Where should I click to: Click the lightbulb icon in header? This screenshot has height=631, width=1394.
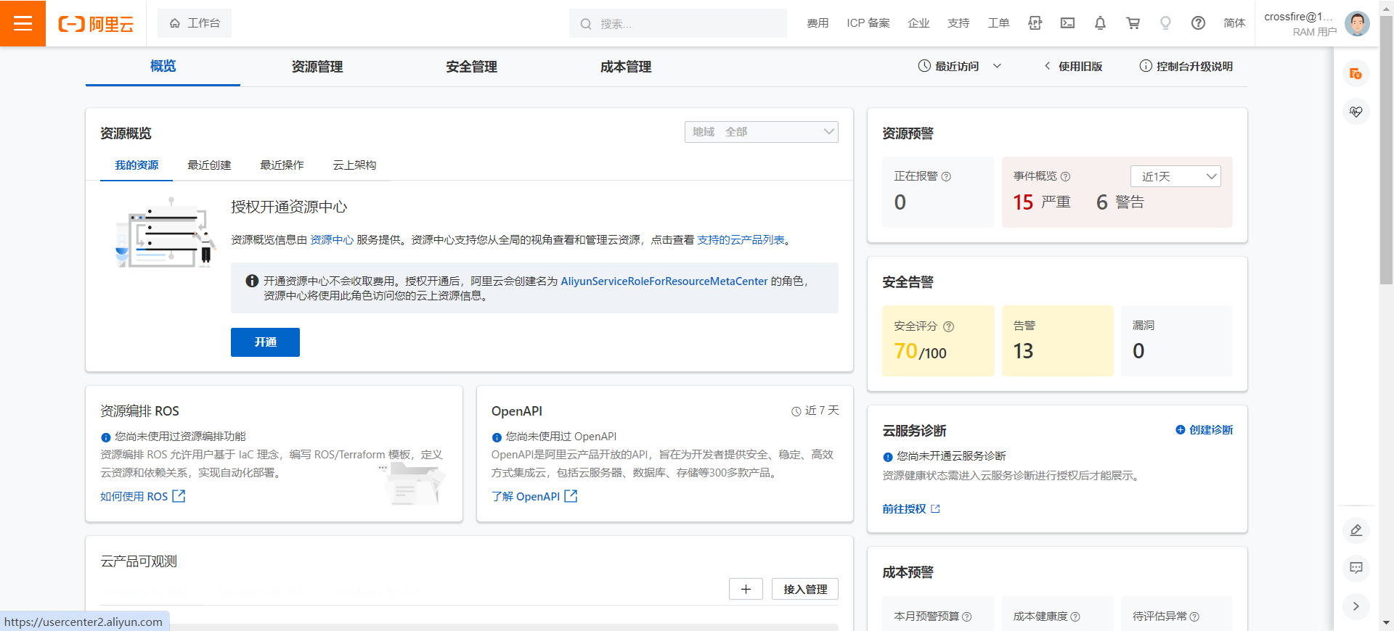point(1165,23)
